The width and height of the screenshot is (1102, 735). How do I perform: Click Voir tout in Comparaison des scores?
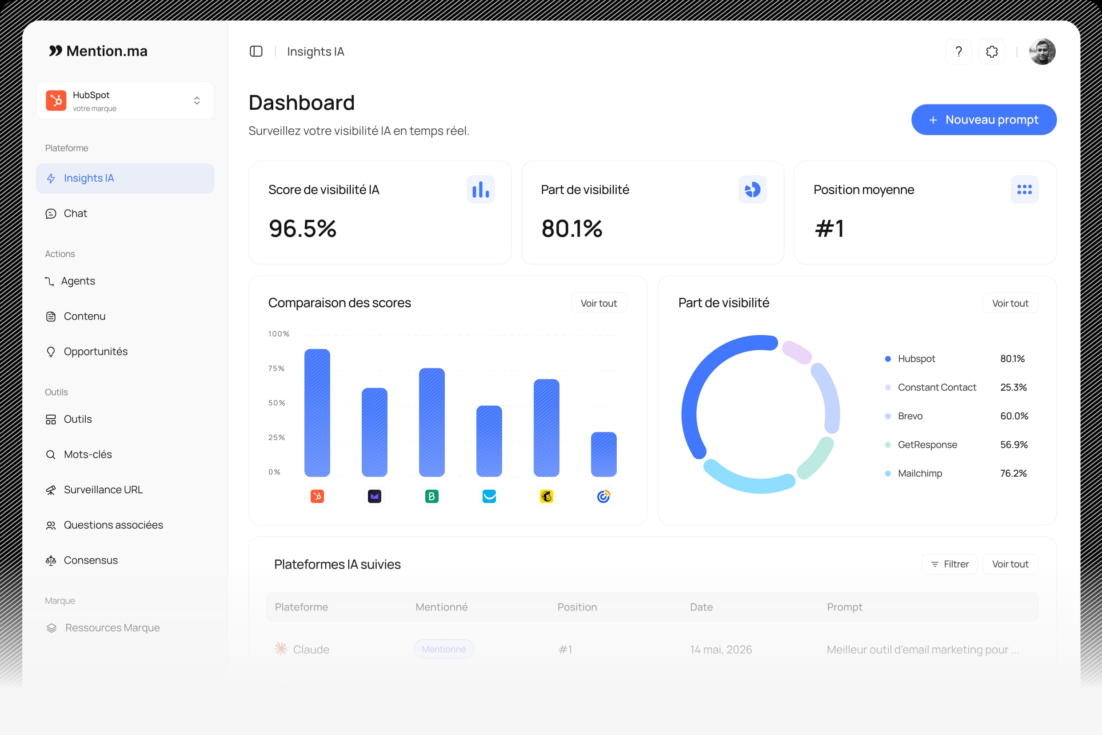599,303
